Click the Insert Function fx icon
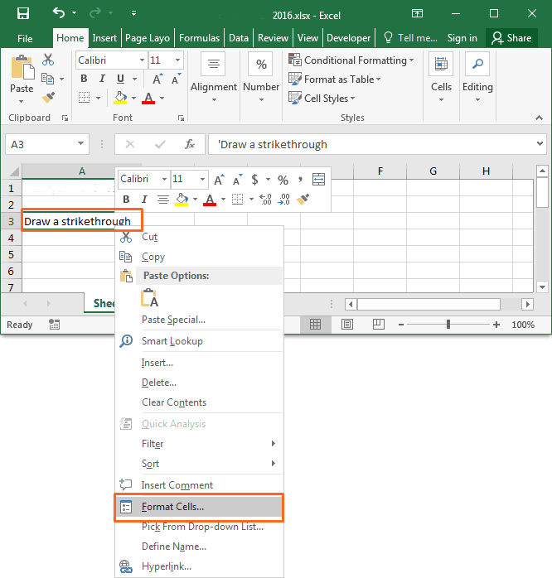 click(x=190, y=144)
